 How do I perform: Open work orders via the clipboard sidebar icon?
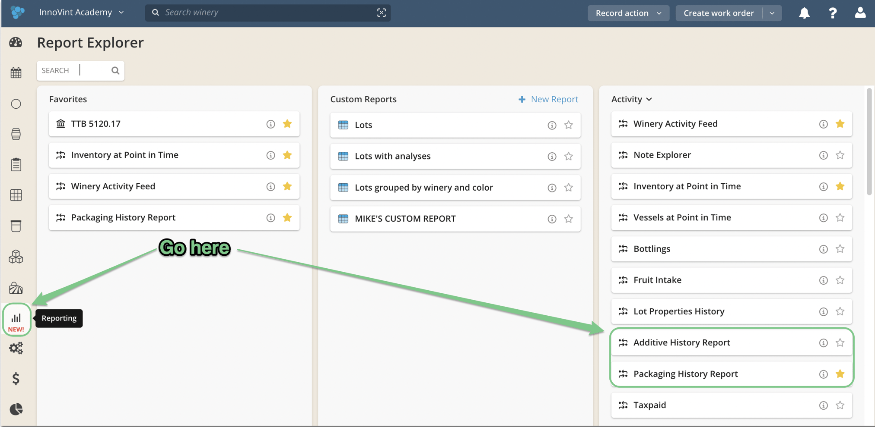[x=16, y=164]
